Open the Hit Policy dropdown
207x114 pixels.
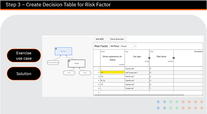pos(128,46)
